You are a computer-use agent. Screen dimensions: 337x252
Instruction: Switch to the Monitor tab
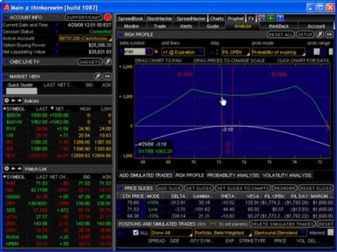(132, 26)
